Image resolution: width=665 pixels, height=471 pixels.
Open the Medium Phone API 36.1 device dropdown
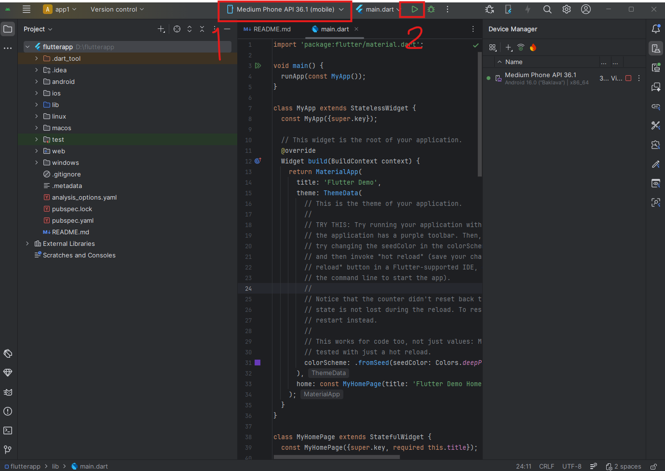(285, 9)
